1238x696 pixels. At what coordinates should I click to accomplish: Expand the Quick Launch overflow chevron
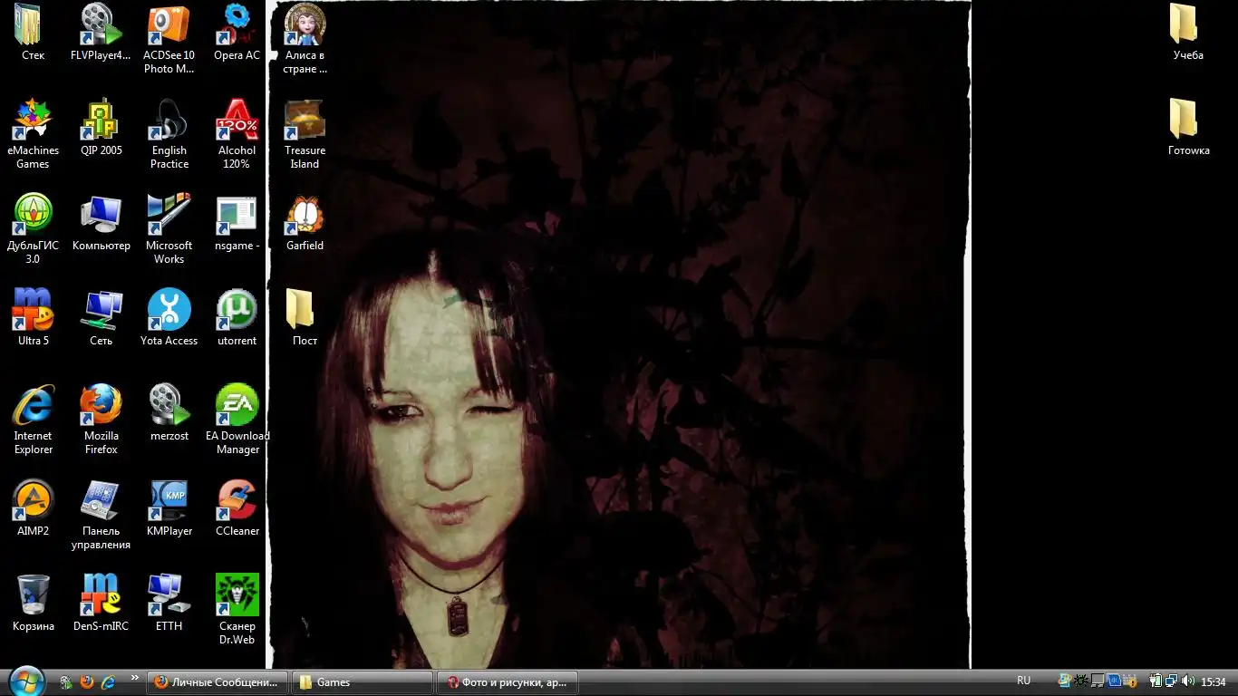point(135,678)
